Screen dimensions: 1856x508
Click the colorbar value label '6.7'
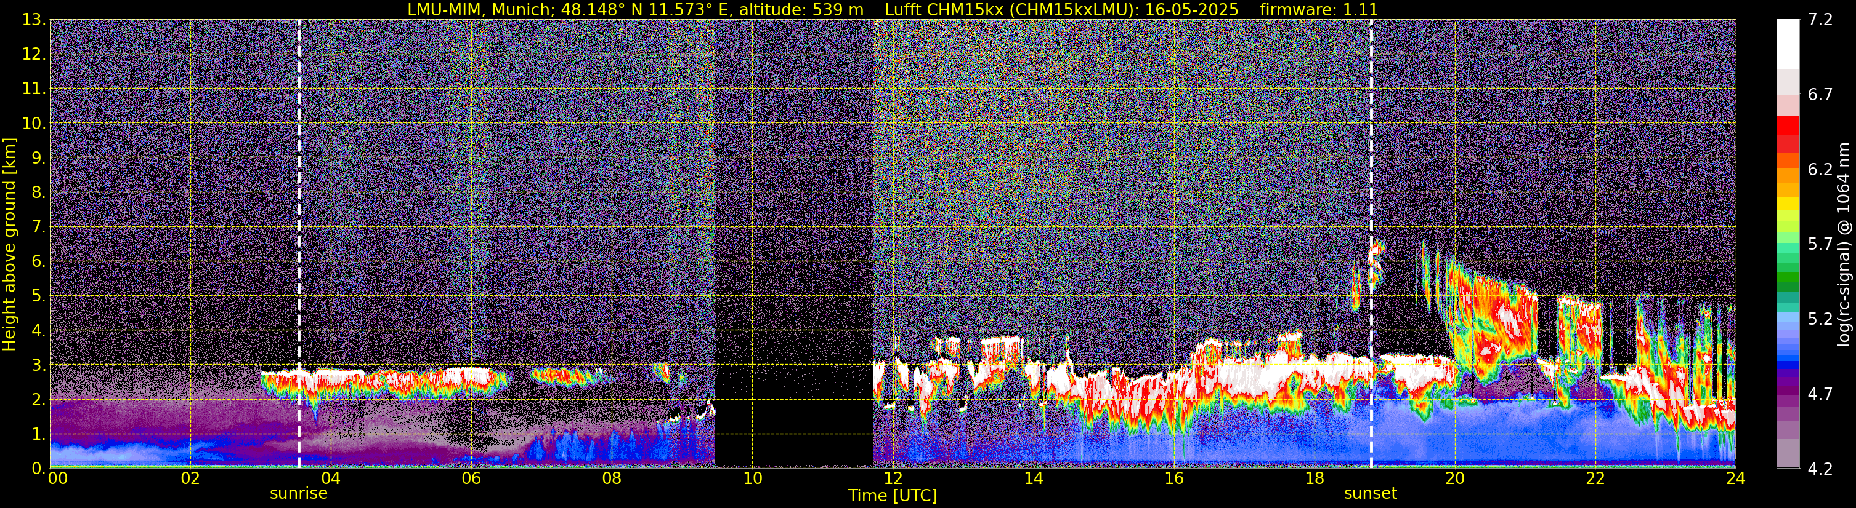1820,95
